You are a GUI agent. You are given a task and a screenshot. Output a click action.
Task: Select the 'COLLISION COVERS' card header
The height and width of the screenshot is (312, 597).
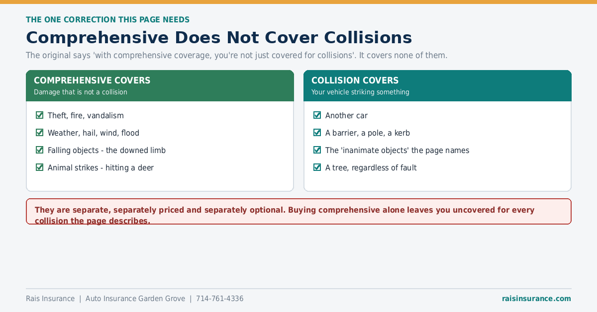coord(437,85)
